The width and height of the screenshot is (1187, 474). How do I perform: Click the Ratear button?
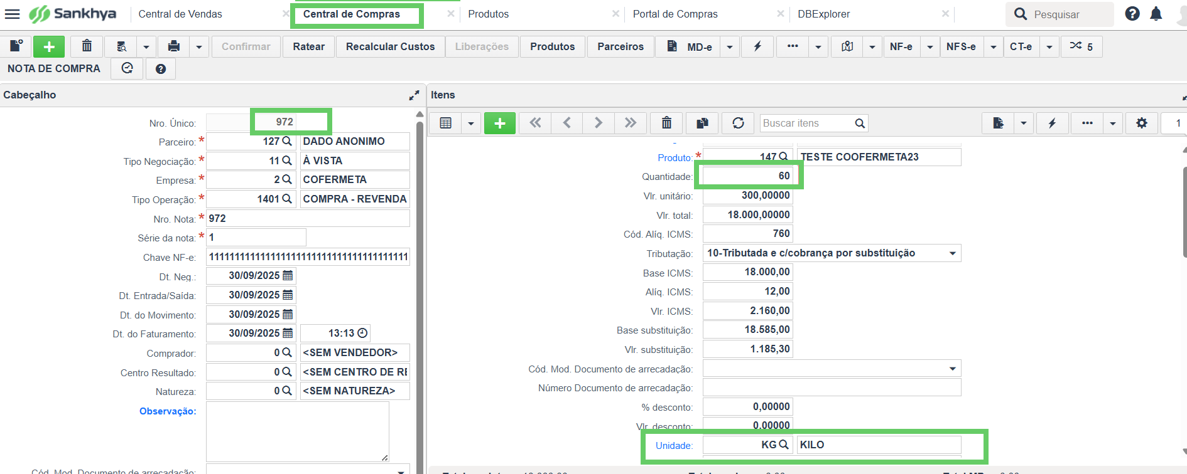(309, 46)
